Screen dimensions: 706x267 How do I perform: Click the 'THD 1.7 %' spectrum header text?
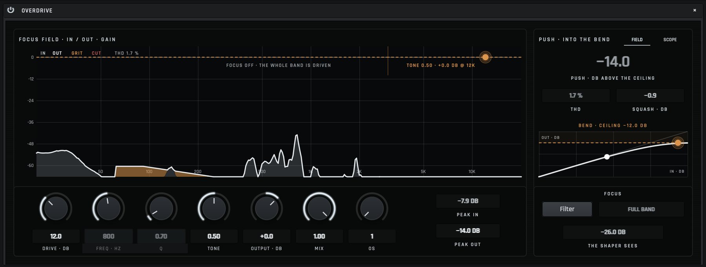pos(126,53)
